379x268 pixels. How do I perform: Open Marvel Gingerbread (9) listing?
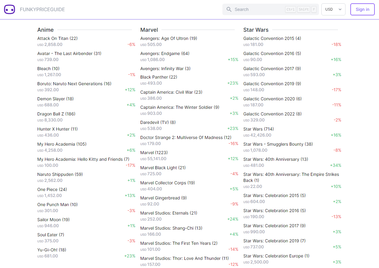[163, 198]
